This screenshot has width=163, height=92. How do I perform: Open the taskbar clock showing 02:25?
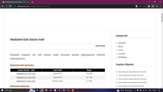pos(154,90)
